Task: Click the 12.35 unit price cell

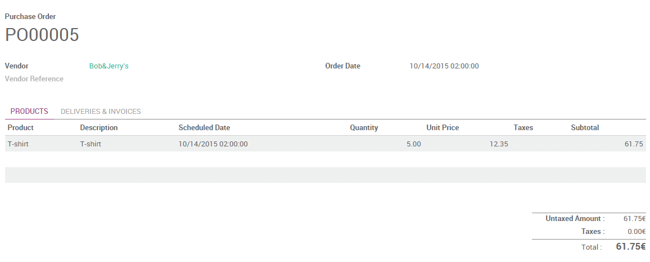Action: point(499,144)
